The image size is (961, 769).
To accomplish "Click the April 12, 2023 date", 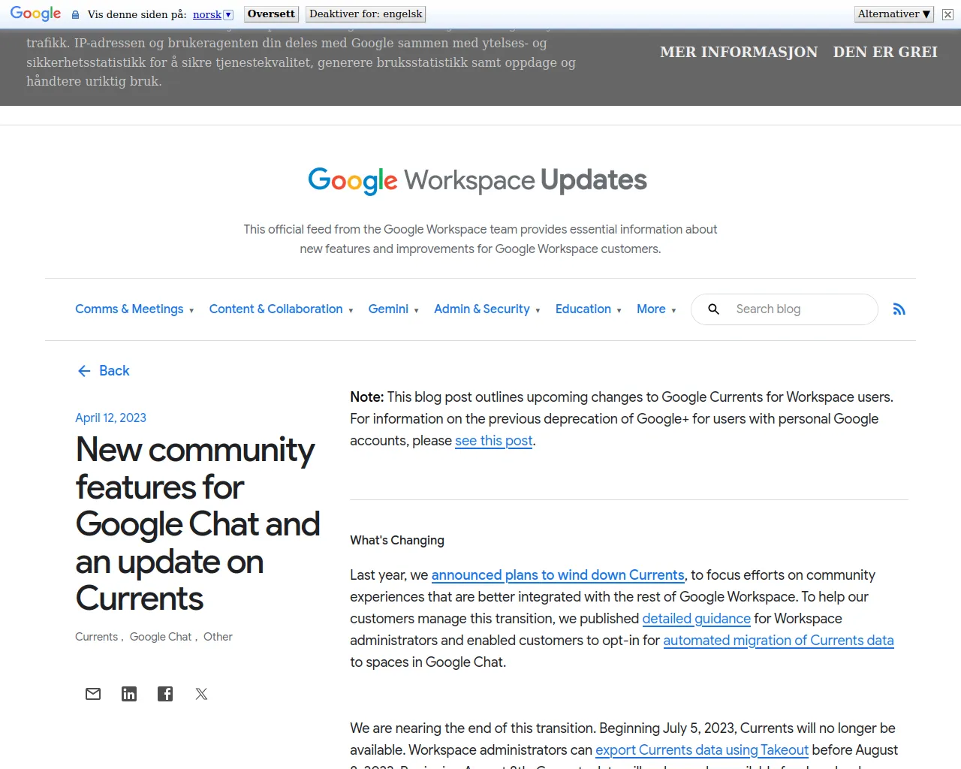I will tap(110, 418).
